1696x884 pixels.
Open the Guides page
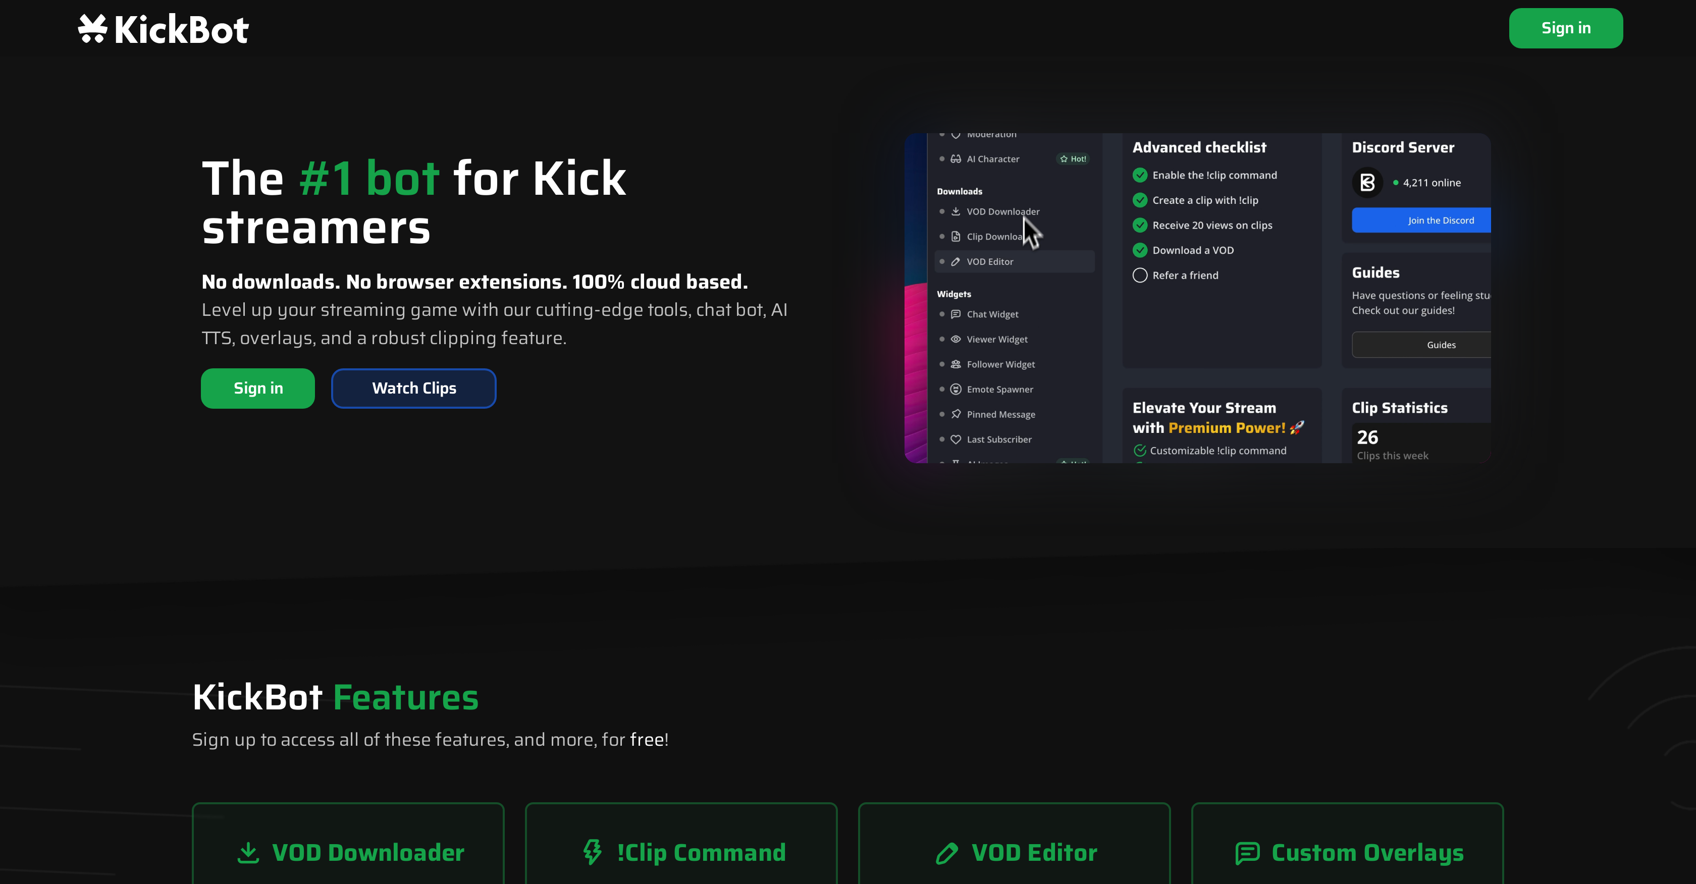coord(1441,344)
